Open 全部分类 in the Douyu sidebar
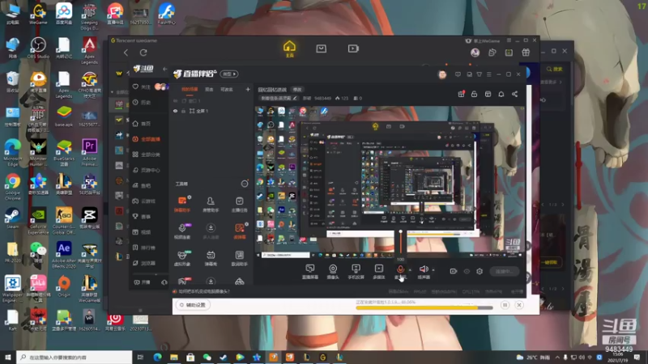 click(x=147, y=154)
